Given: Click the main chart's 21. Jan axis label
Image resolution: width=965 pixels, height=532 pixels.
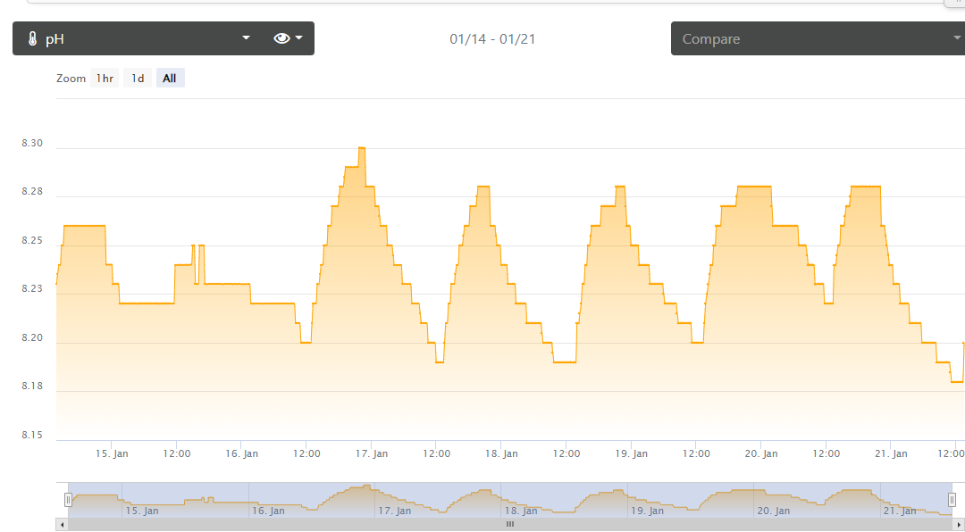Looking at the screenshot, I should [x=891, y=453].
